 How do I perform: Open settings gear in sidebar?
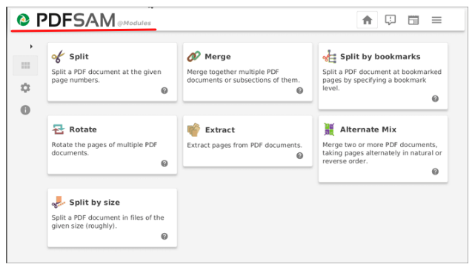coord(25,88)
